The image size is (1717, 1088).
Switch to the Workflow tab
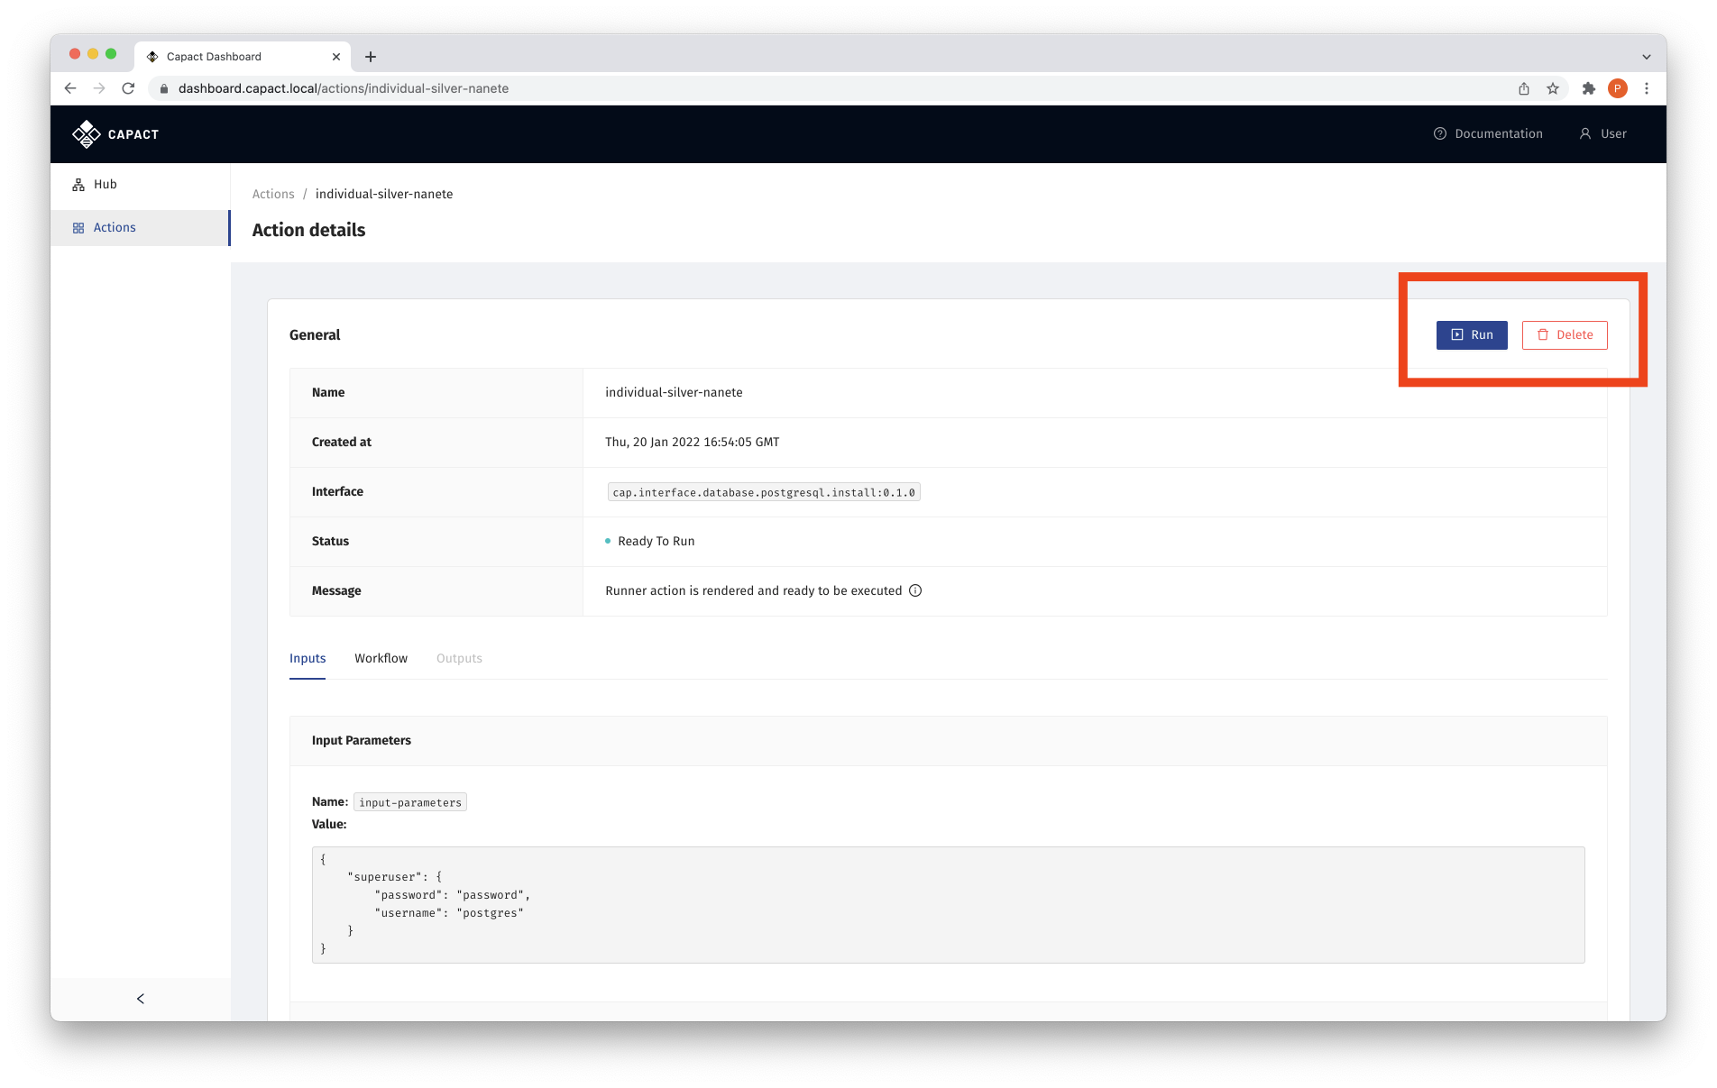(381, 658)
